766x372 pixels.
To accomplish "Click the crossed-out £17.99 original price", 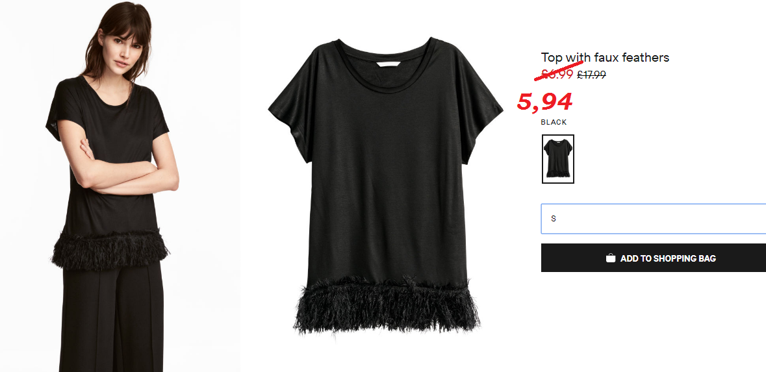I will pyautogui.click(x=591, y=75).
